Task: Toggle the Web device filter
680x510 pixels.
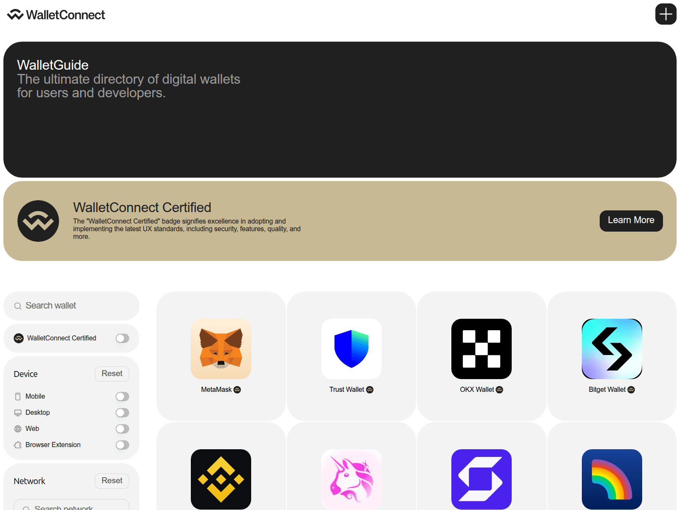Action: pos(122,429)
